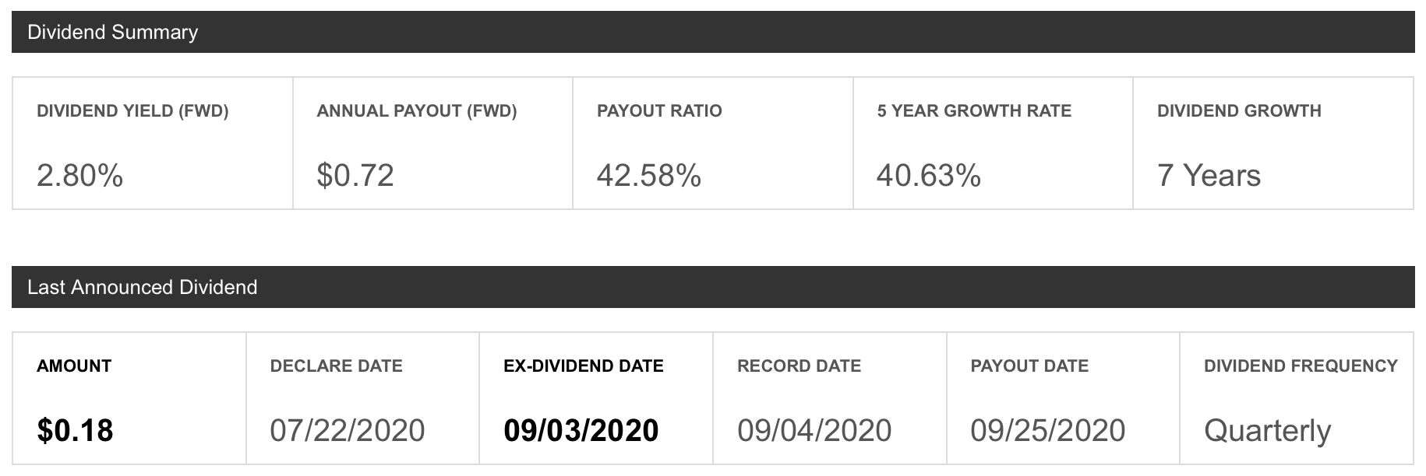Screen dimensions: 1426x476
Task: Click the 40.63% growth rate value
Action: [x=929, y=176]
